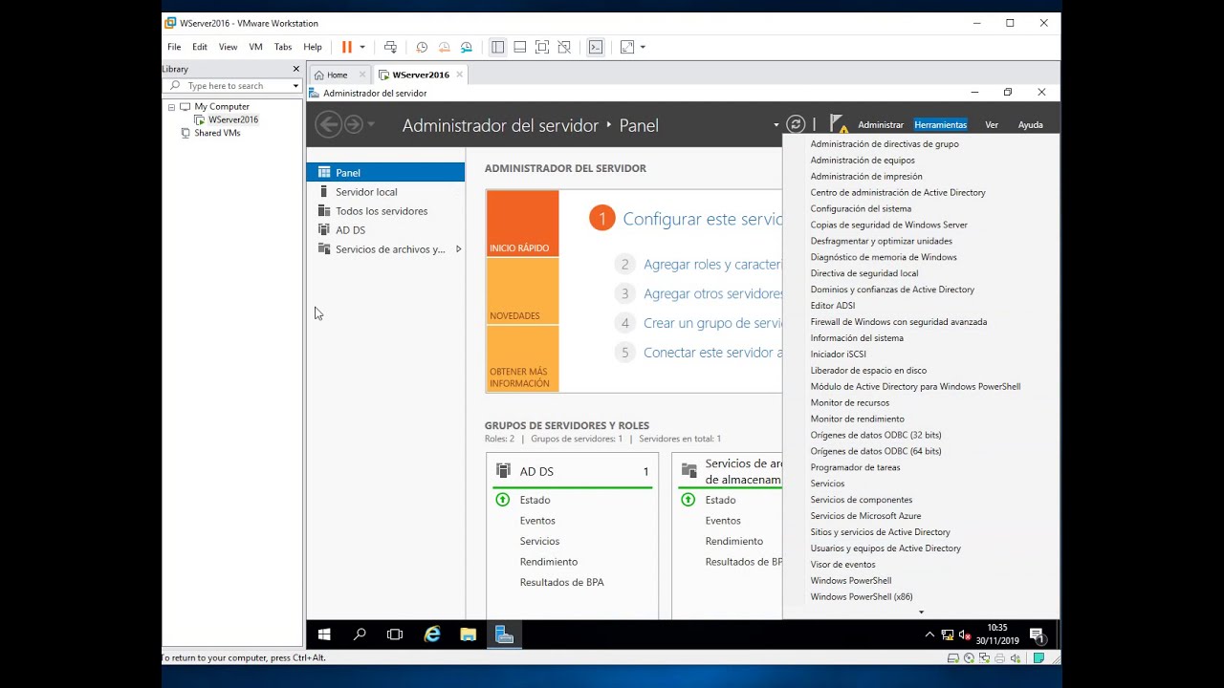
Task: Open the NOVEDADES tile
Action: [522, 291]
